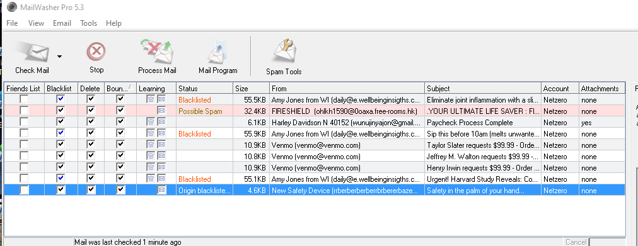Click the Account column header

[x=560, y=89]
